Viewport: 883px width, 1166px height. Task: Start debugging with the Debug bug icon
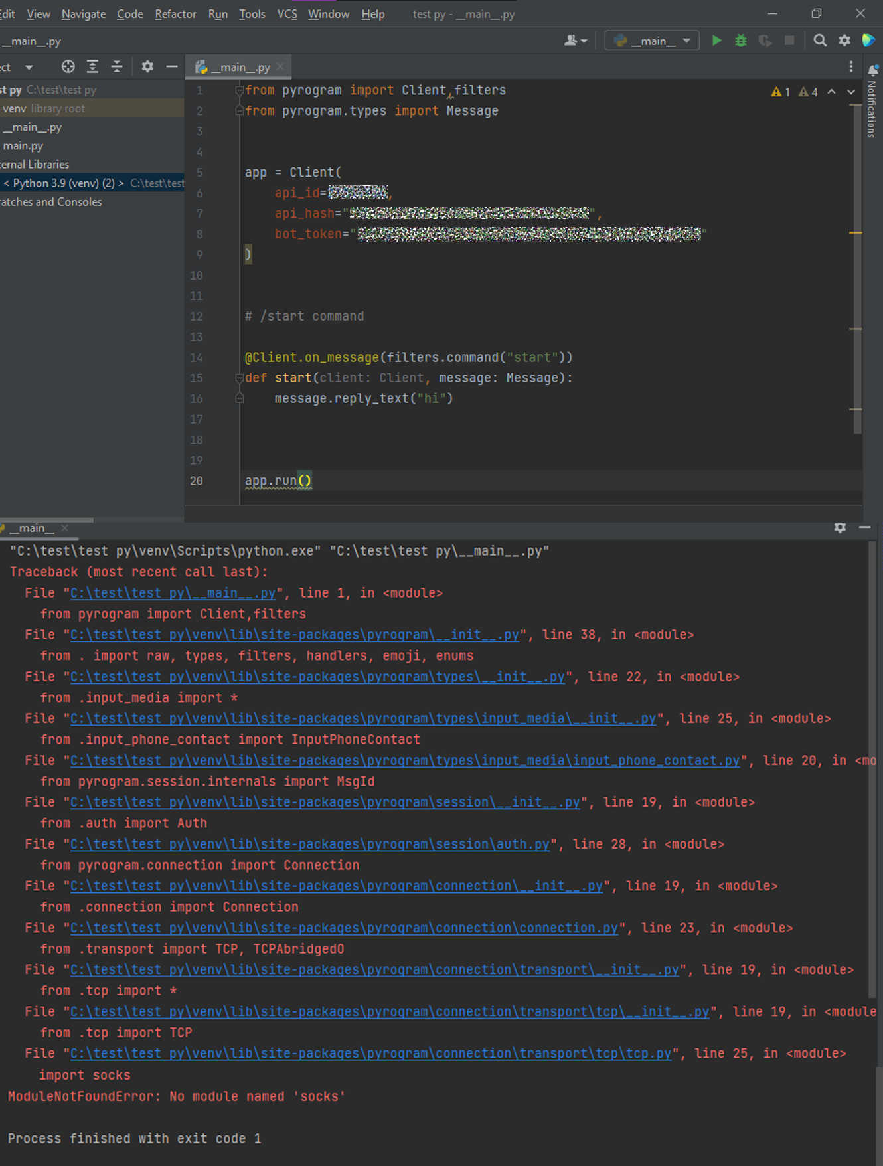click(x=741, y=41)
